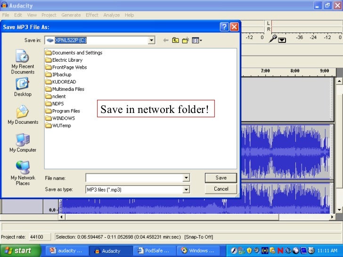The height and width of the screenshot is (257, 343).
Task: Expand the Save in location dropdown
Action: coord(151,40)
